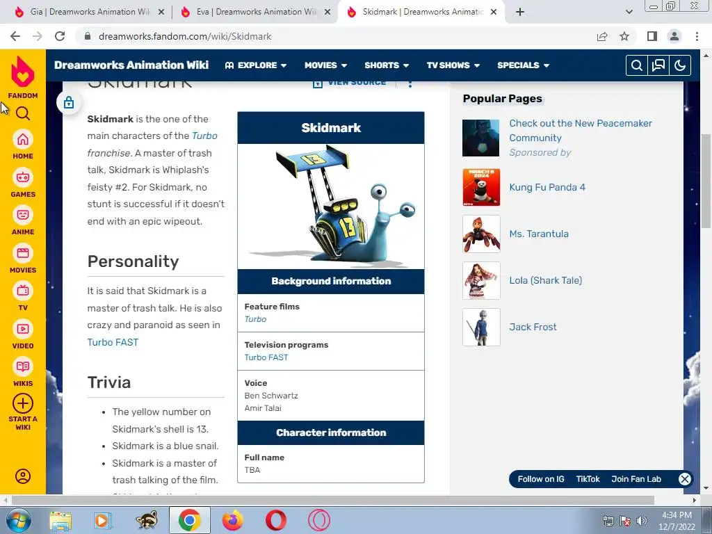Screen dimensions: 712x534
Task: Expand the TV Shows dropdown
Action: coord(453,65)
